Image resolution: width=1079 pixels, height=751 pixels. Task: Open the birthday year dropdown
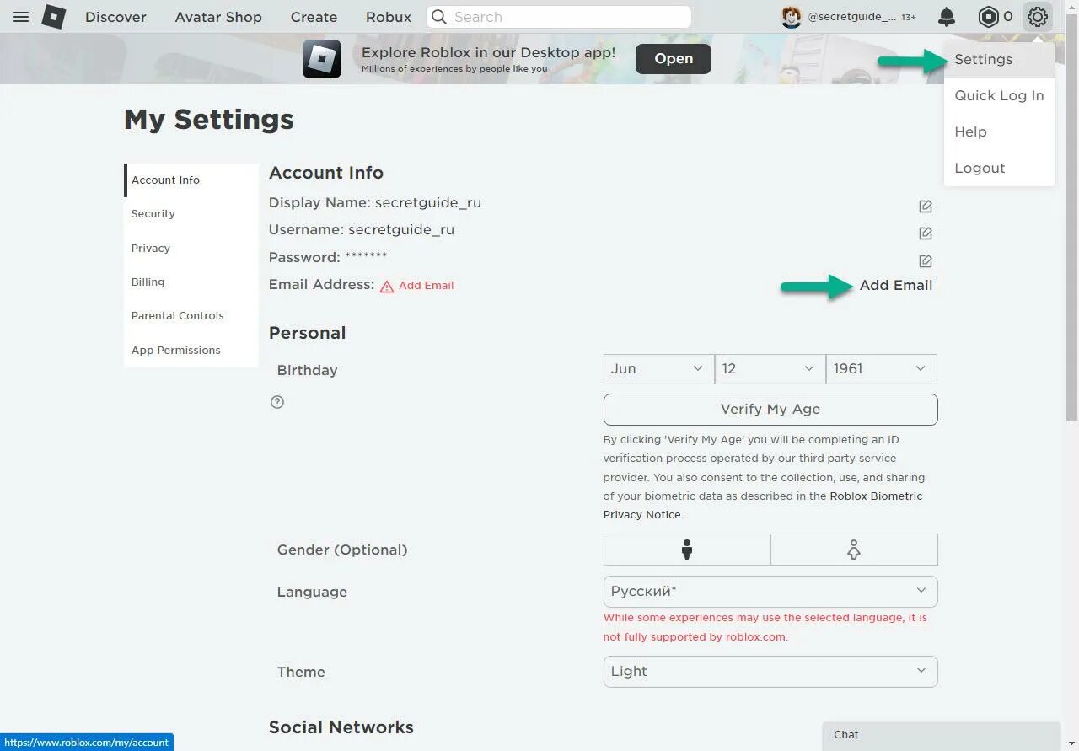coord(881,369)
